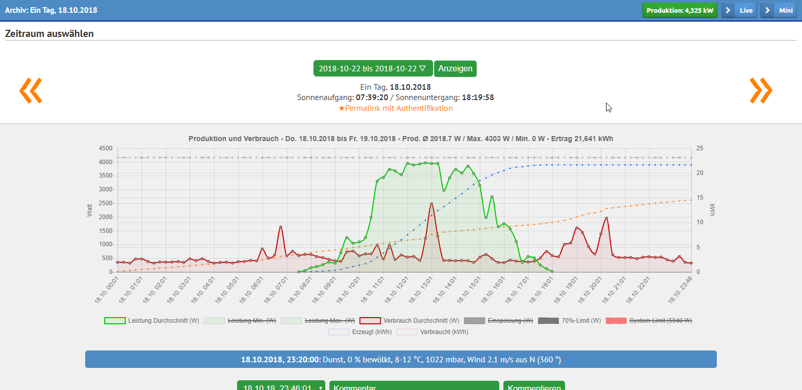Click the Anzeigen button
This screenshot has width=802, height=390.
pyautogui.click(x=455, y=69)
